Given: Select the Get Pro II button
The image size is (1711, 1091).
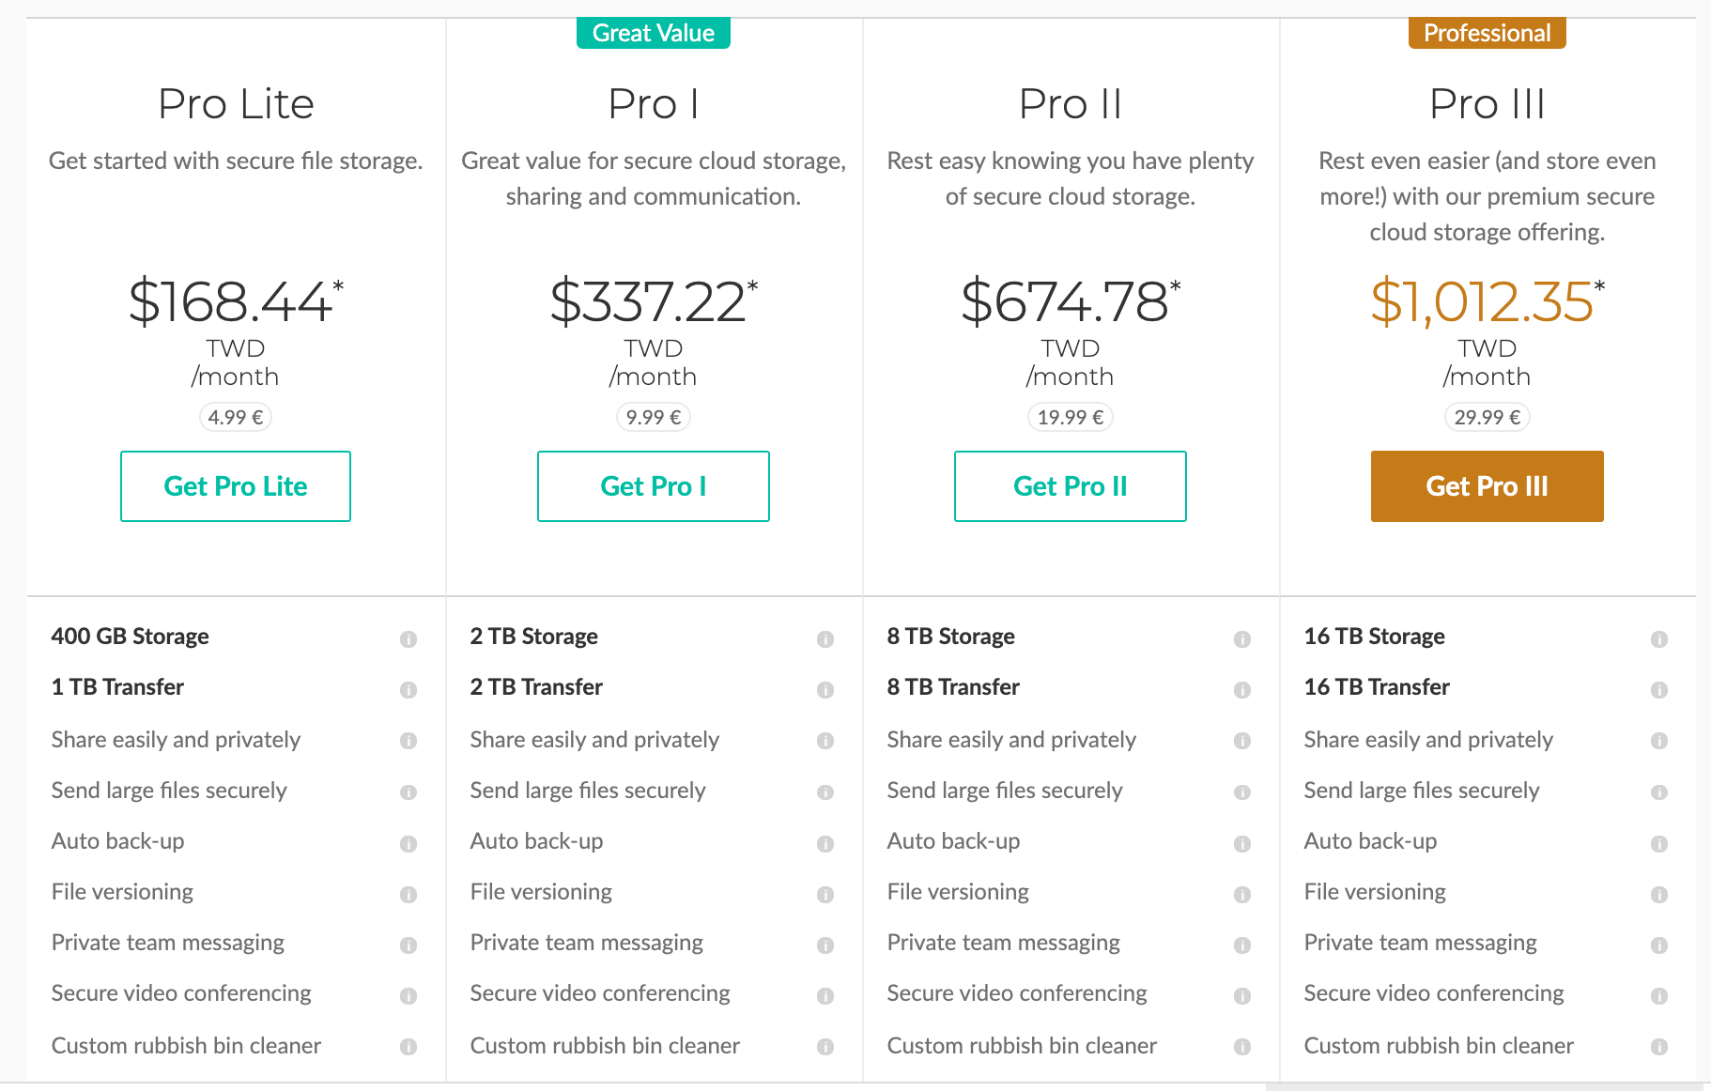Looking at the screenshot, I should [1071, 486].
